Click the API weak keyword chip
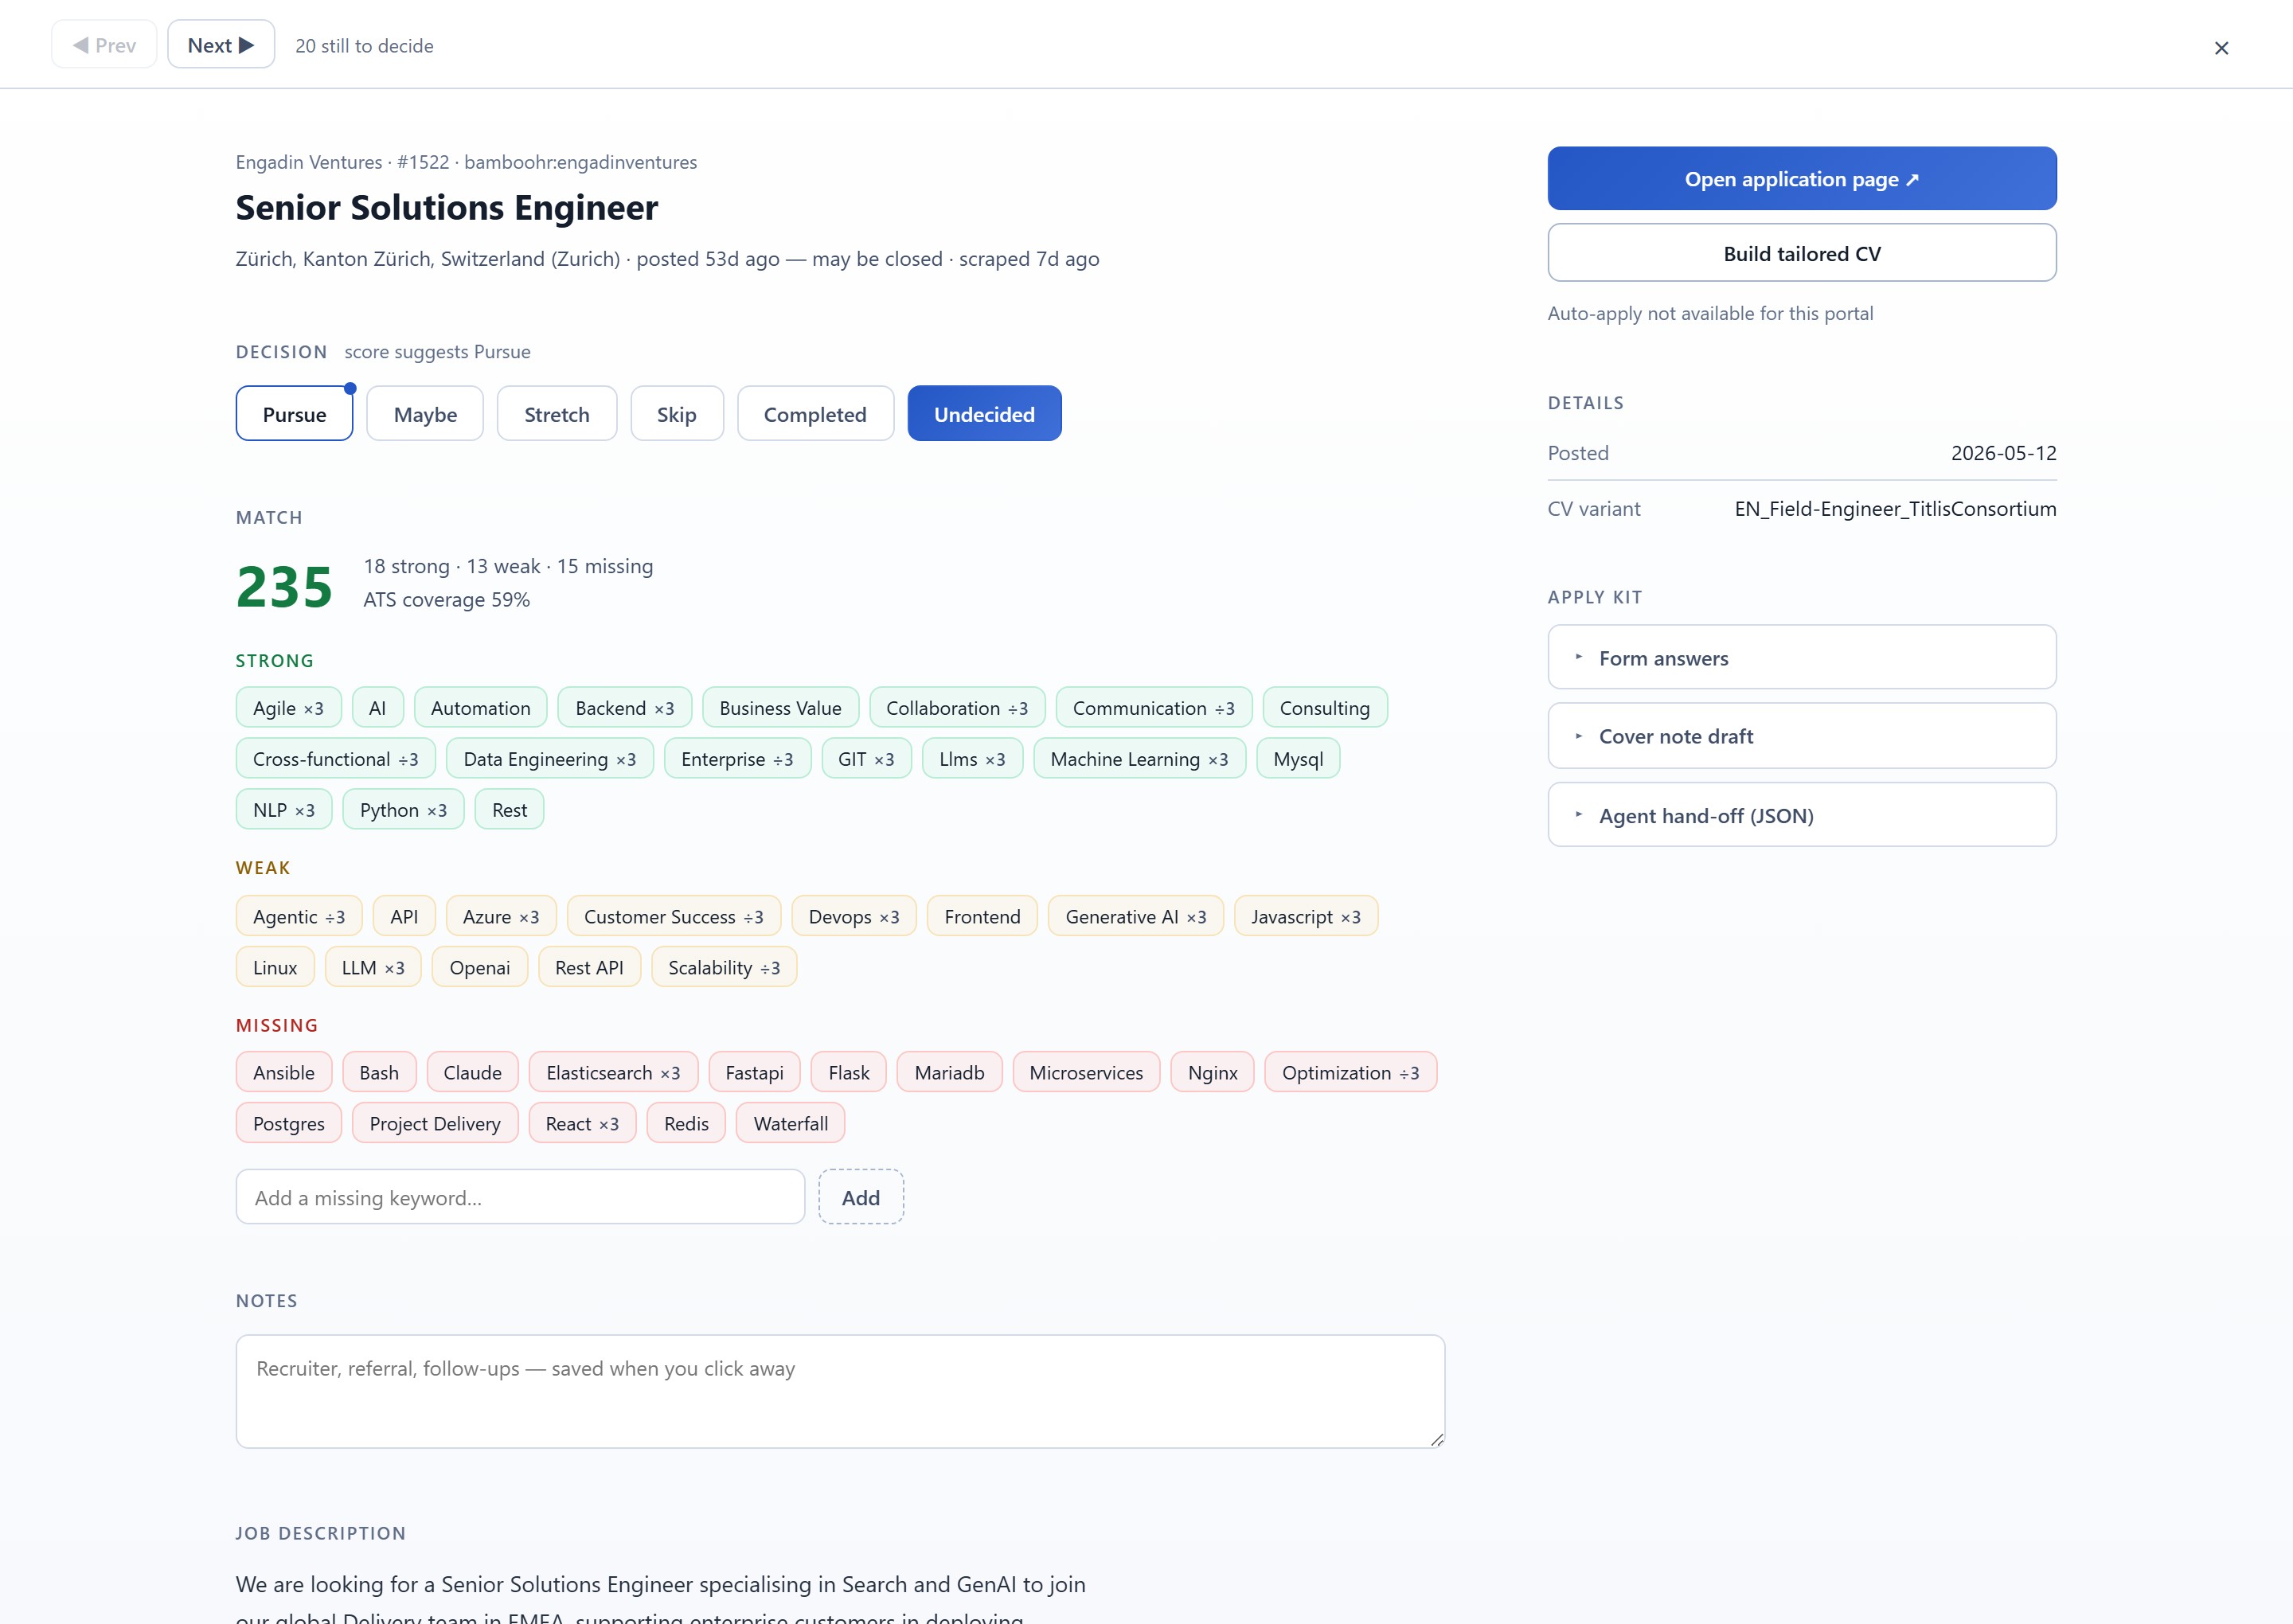The height and width of the screenshot is (1624, 2293). [x=404, y=917]
